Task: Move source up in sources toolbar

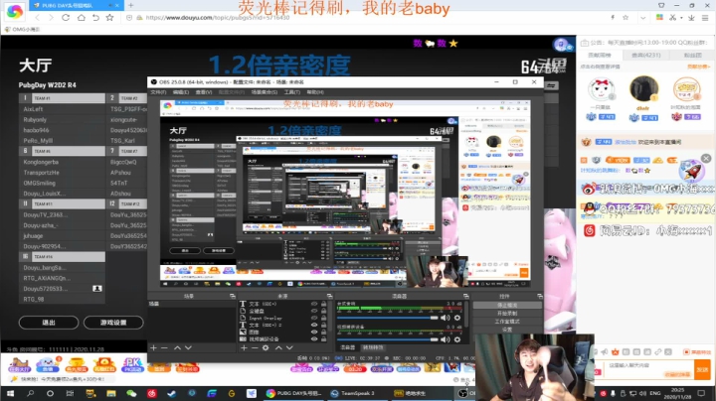Action: click(x=278, y=347)
